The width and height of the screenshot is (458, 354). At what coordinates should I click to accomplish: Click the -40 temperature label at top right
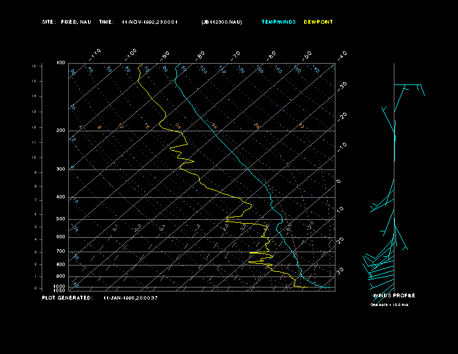[341, 56]
